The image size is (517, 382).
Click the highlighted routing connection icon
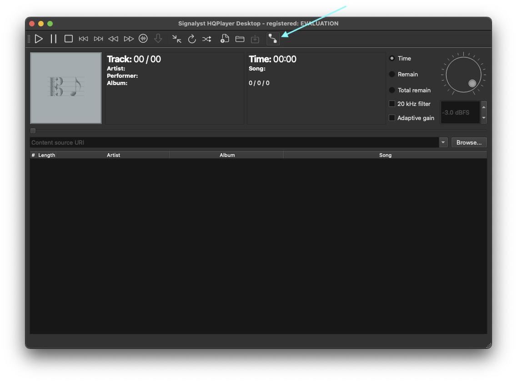tap(273, 39)
